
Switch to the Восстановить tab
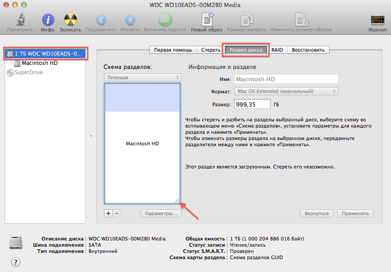pyautogui.click(x=308, y=50)
